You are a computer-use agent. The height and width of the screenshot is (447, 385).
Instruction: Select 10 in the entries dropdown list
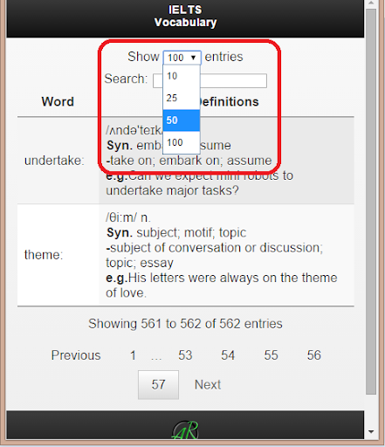point(182,76)
